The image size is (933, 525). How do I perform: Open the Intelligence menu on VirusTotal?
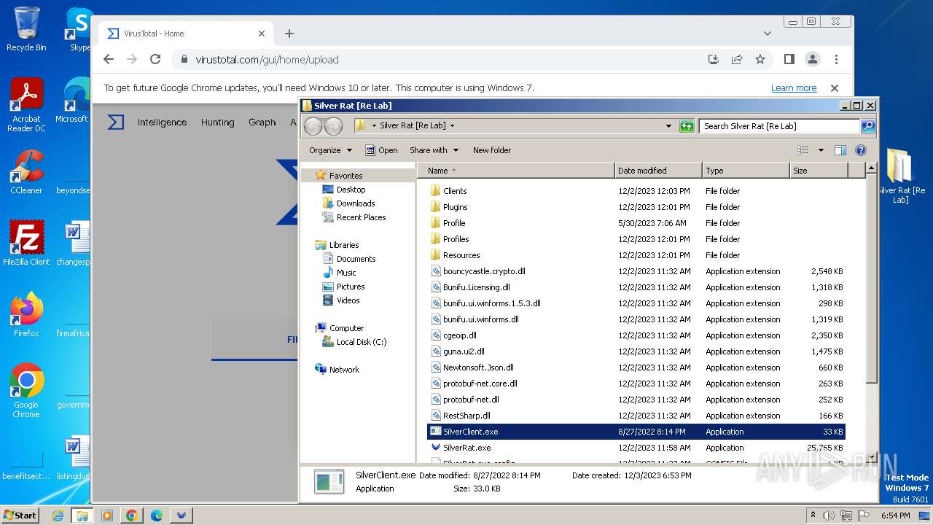click(162, 122)
